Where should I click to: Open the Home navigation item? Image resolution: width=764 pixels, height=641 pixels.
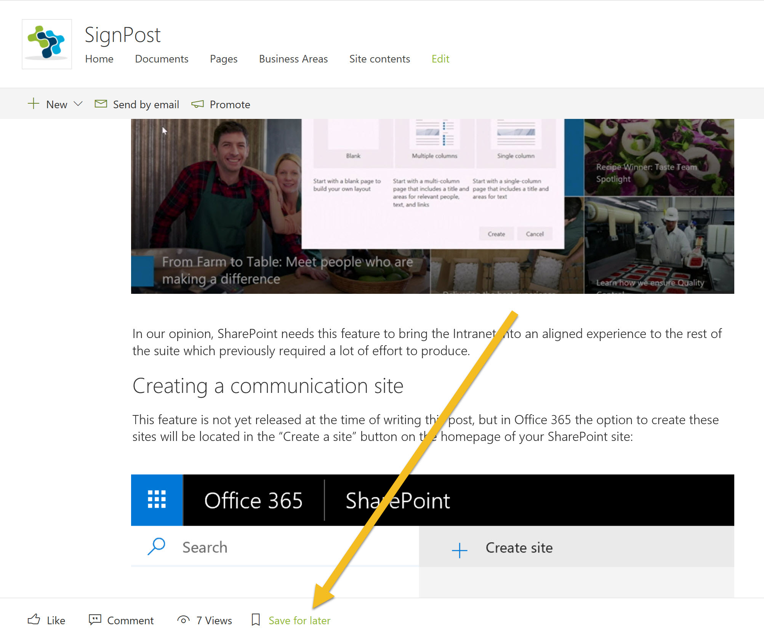[x=99, y=59]
